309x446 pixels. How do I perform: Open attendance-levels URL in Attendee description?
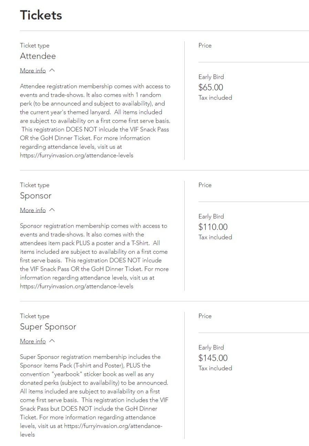pos(76,155)
